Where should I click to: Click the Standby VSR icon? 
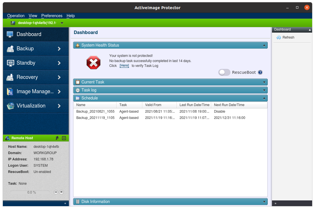pos(10,63)
